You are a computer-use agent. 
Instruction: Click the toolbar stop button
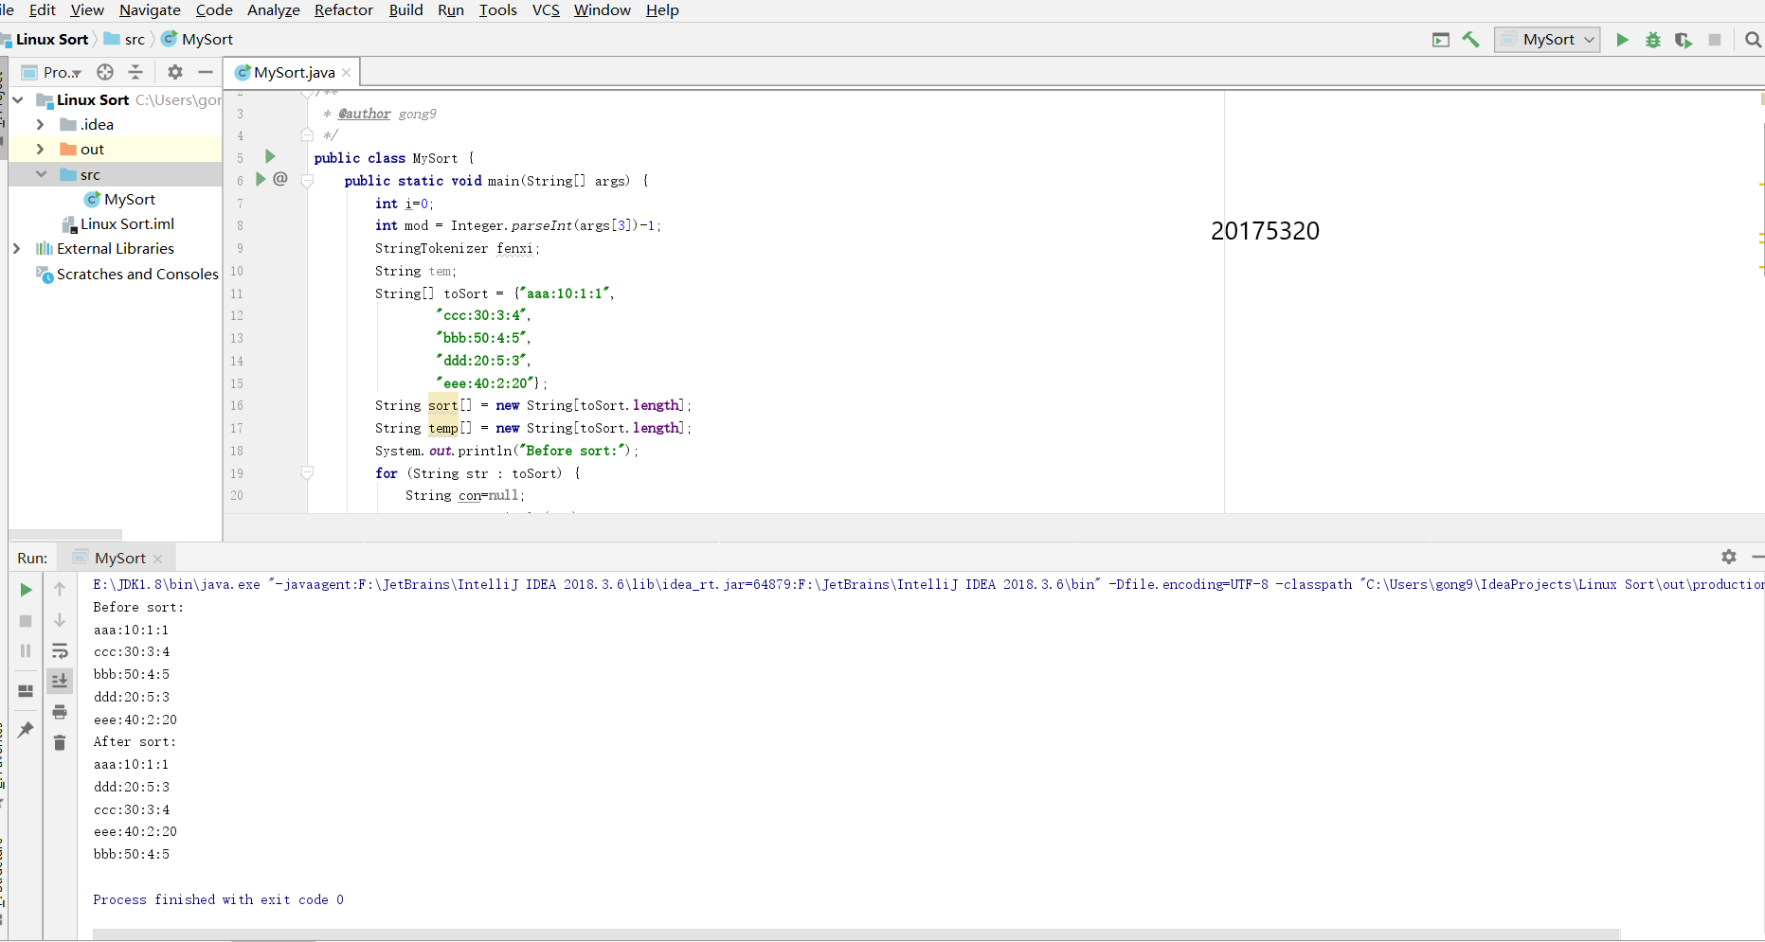click(x=1715, y=40)
